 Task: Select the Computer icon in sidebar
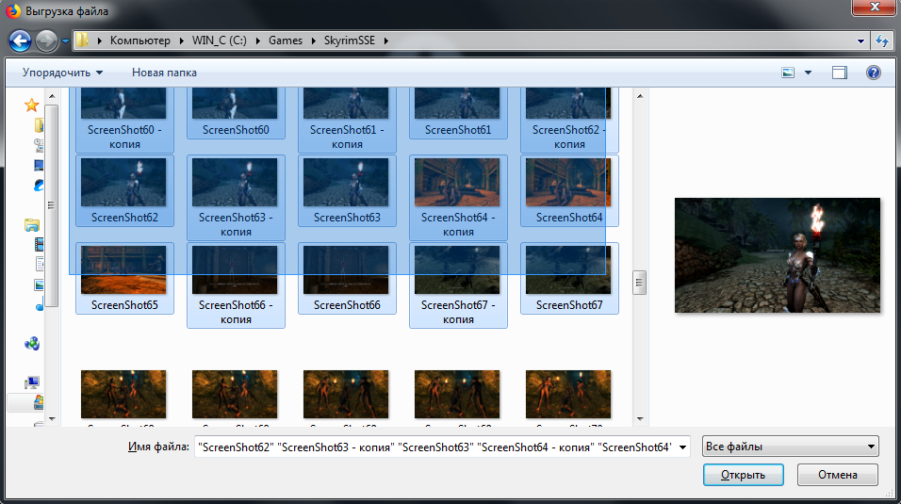click(x=32, y=382)
